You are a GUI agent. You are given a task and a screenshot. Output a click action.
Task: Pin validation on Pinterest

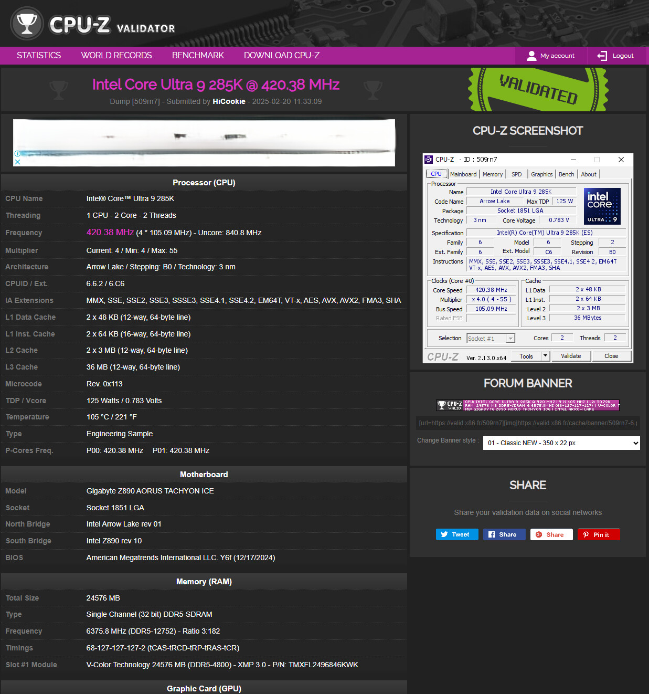(x=599, y=534)
